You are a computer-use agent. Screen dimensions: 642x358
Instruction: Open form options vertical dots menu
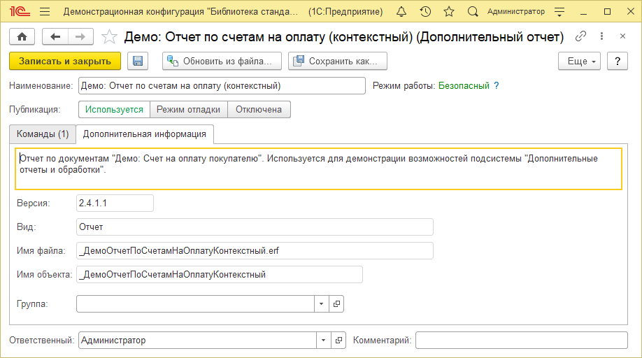pos(601,36)
